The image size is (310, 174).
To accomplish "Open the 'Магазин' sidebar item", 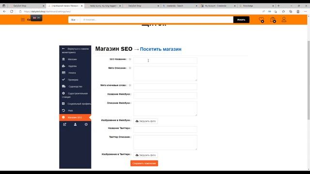I will 75,59.
